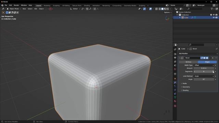Open the Help menu
The image size is (219, 123).
30,5
